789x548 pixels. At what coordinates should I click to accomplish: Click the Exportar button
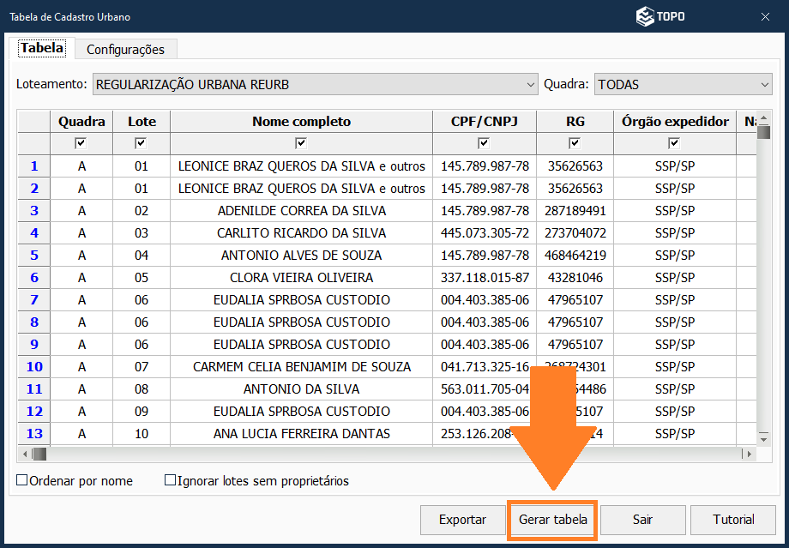click(462, 520)
